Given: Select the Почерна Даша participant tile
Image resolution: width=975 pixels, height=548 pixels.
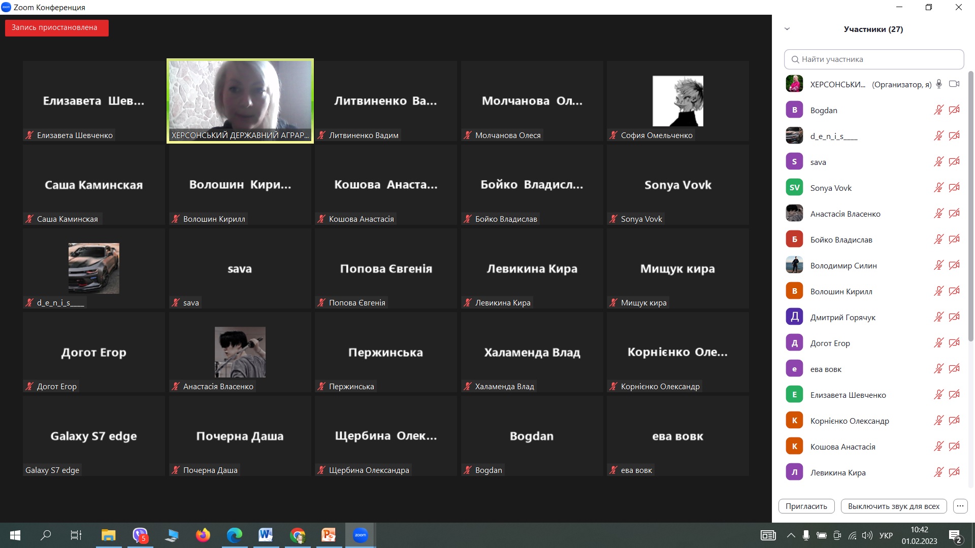Looking at the screenshot, I should [240, 436].
